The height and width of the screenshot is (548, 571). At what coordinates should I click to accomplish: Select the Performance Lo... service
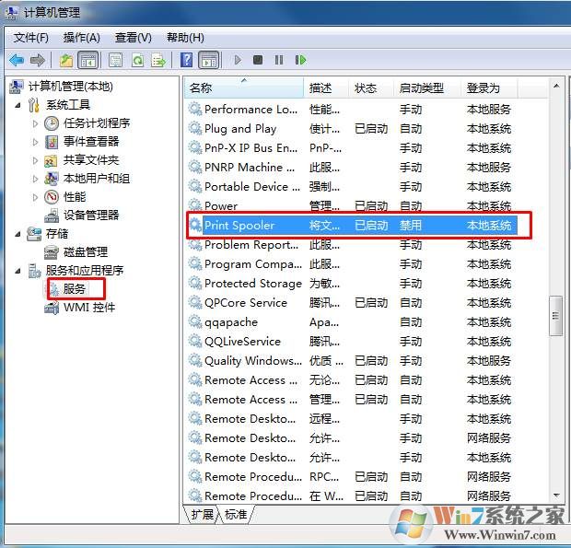pyautogui.click(x=352, y=110)
